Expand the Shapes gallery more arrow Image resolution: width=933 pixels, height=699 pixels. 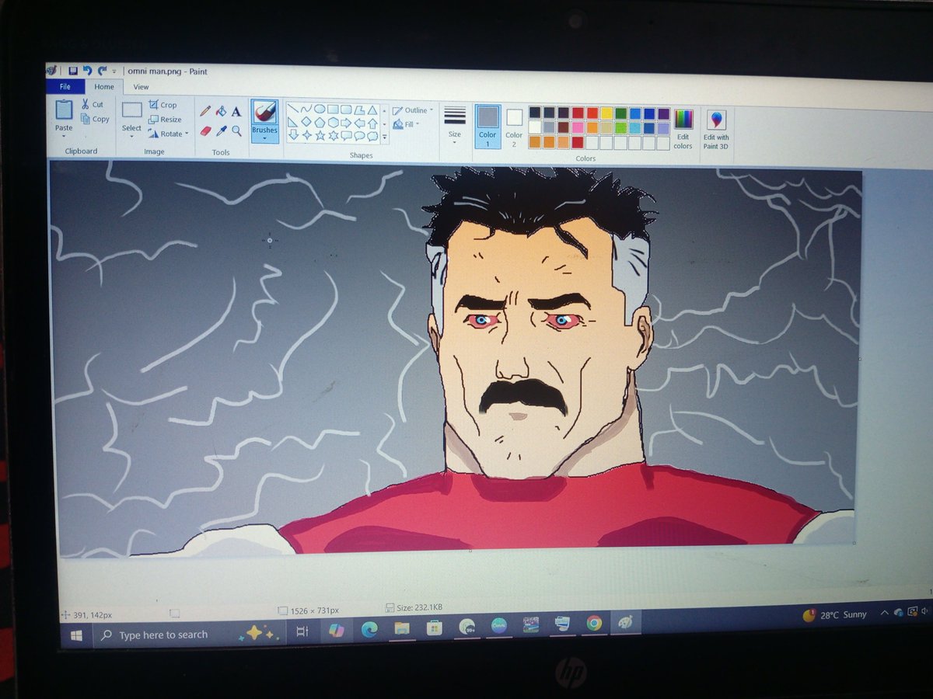point(384,137)
